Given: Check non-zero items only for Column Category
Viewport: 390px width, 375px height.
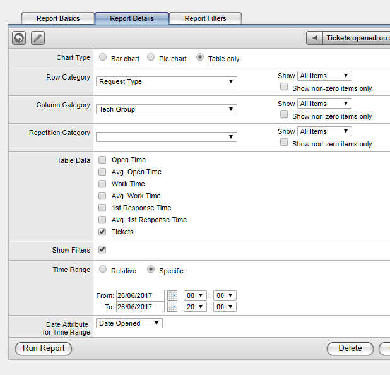Looking at the screenshot, I should [284, 115].
